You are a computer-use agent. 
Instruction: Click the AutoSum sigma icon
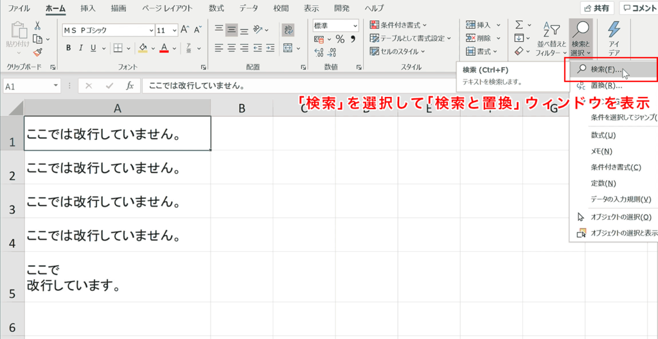coord(519,25)
